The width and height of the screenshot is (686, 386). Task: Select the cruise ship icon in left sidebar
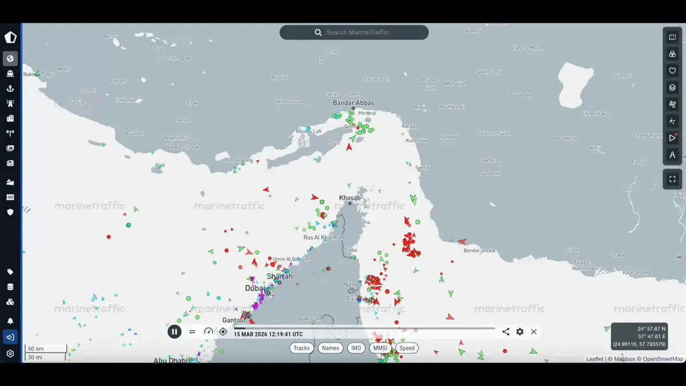pos(10,73)
